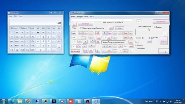The height and width of the screenshot is (104, 185).
Task: Click the clock showing 18:08
Action: click(x=178, y=101)
